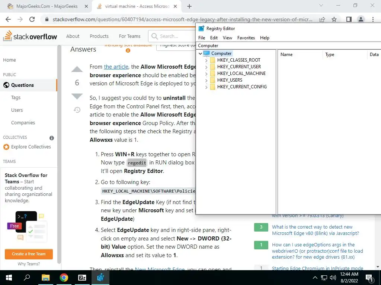Click the trending sort info icon

(x=128, y=50)
